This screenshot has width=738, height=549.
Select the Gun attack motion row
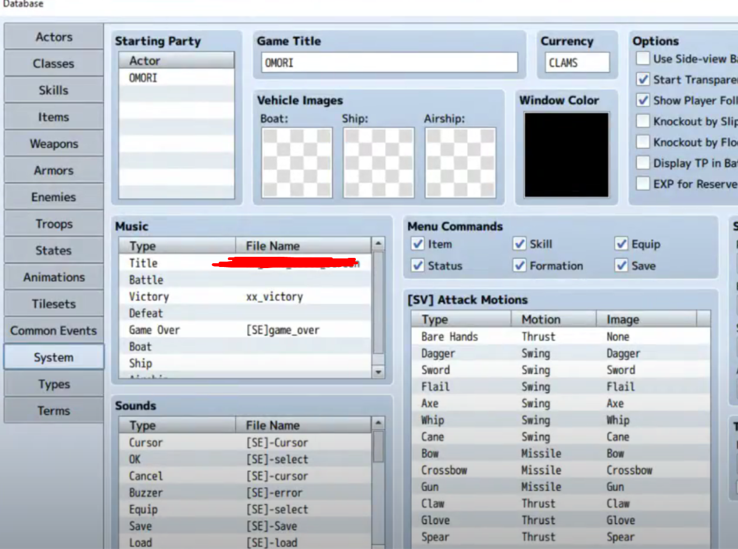tap(561, 486)
